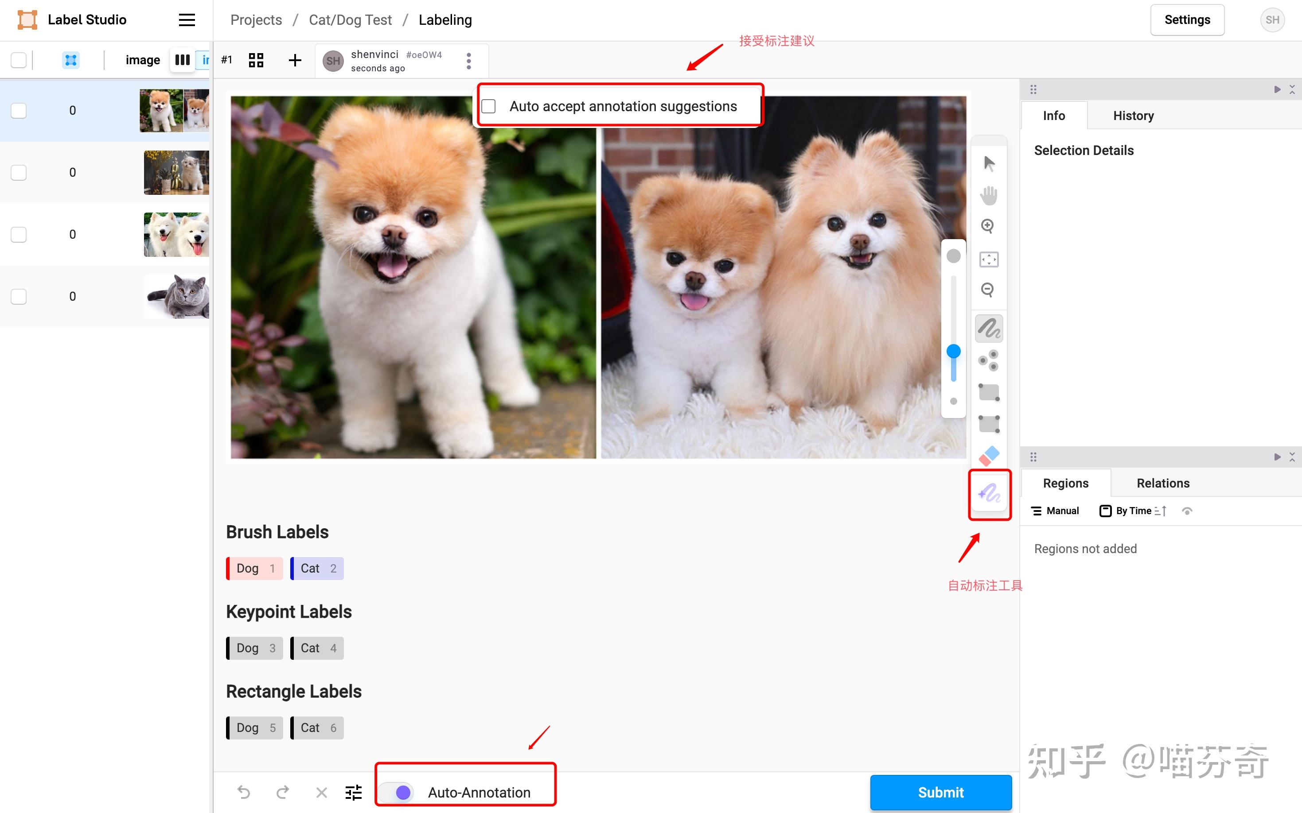
Task: Check the gray cat task checkbox
Action: 19,296
